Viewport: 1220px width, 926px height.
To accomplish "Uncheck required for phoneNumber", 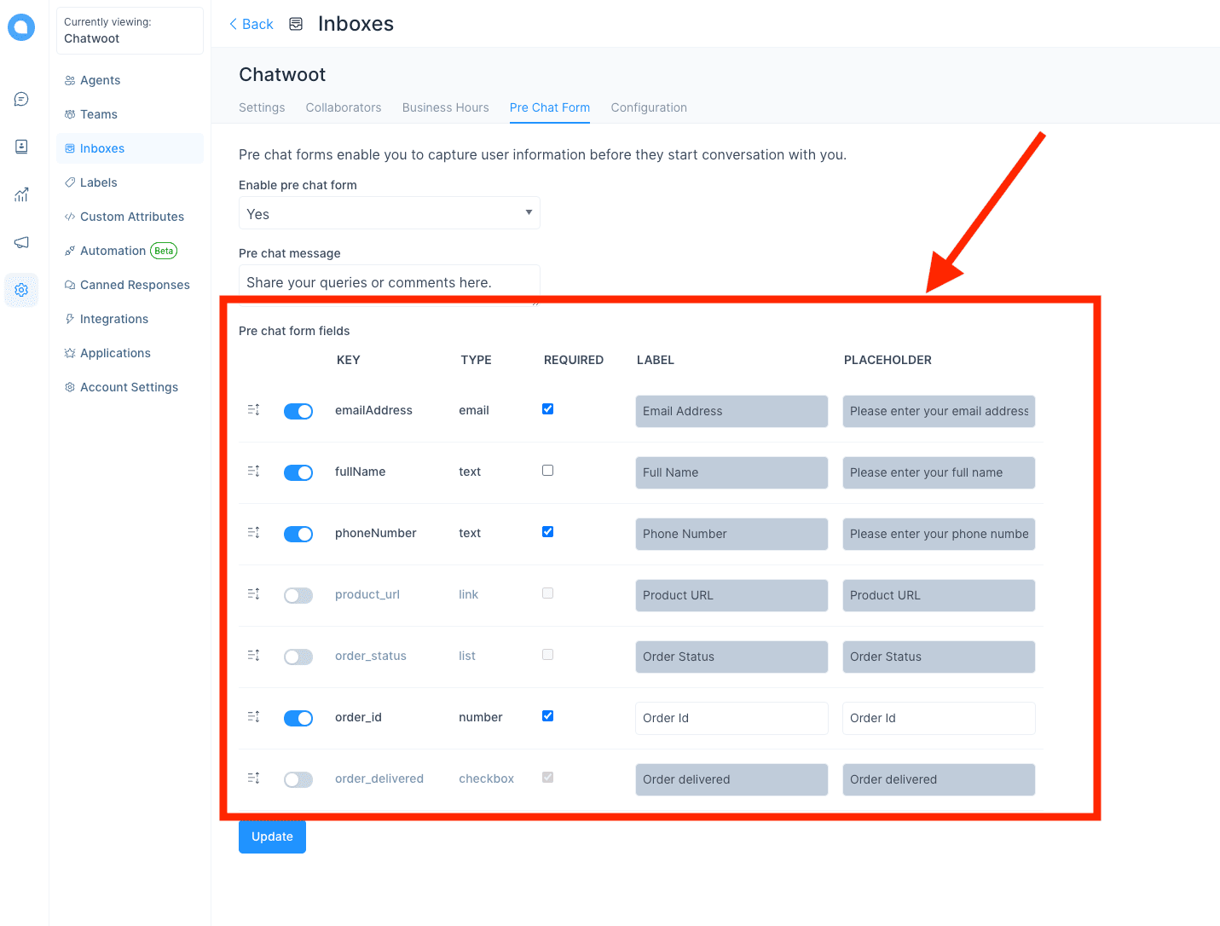I will click(548, 532).
